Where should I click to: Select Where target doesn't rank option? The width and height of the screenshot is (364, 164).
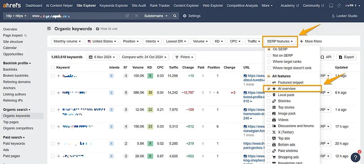coord(269,68)
